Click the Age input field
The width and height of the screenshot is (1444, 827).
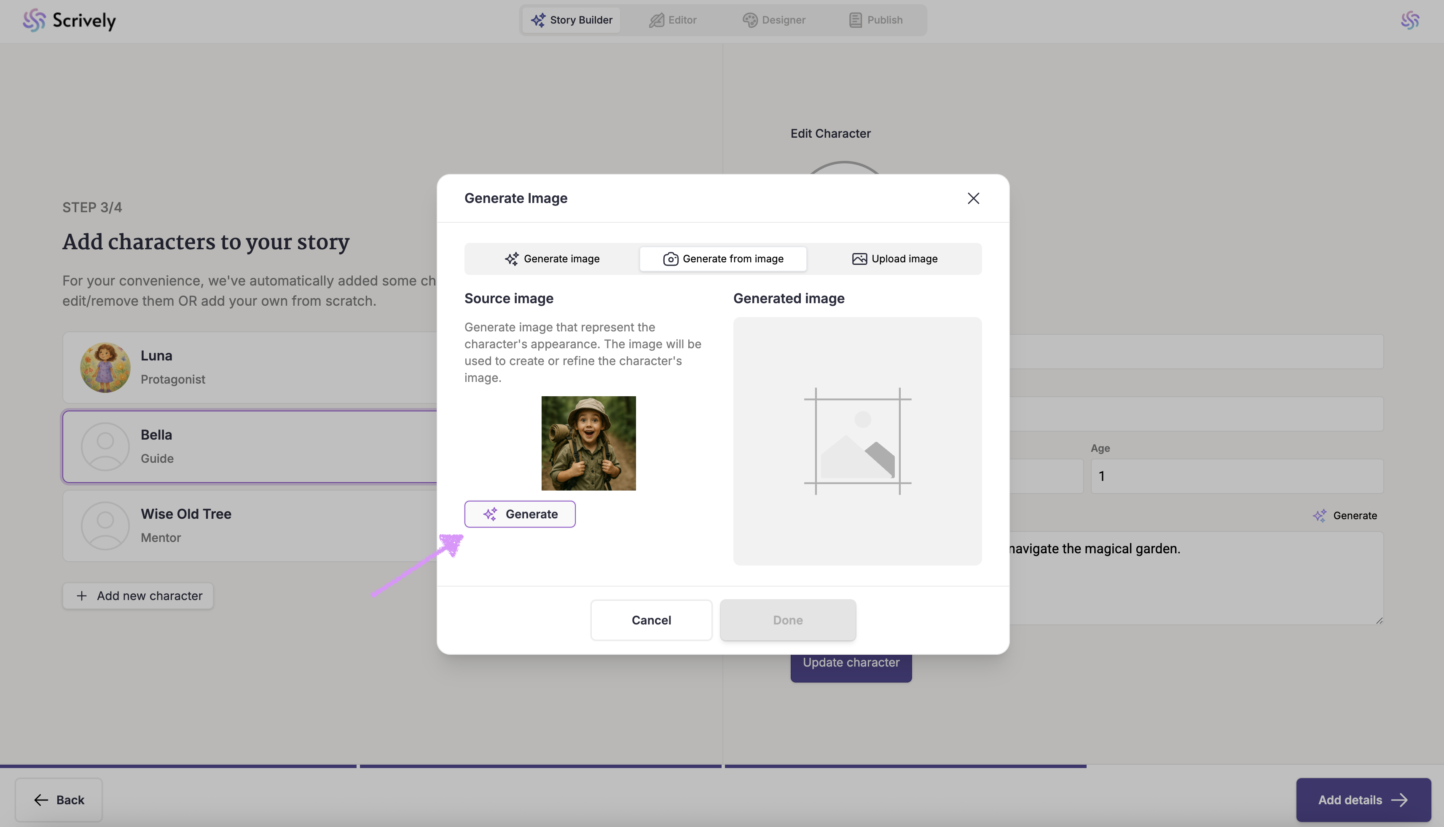(x=1237, y=476)
